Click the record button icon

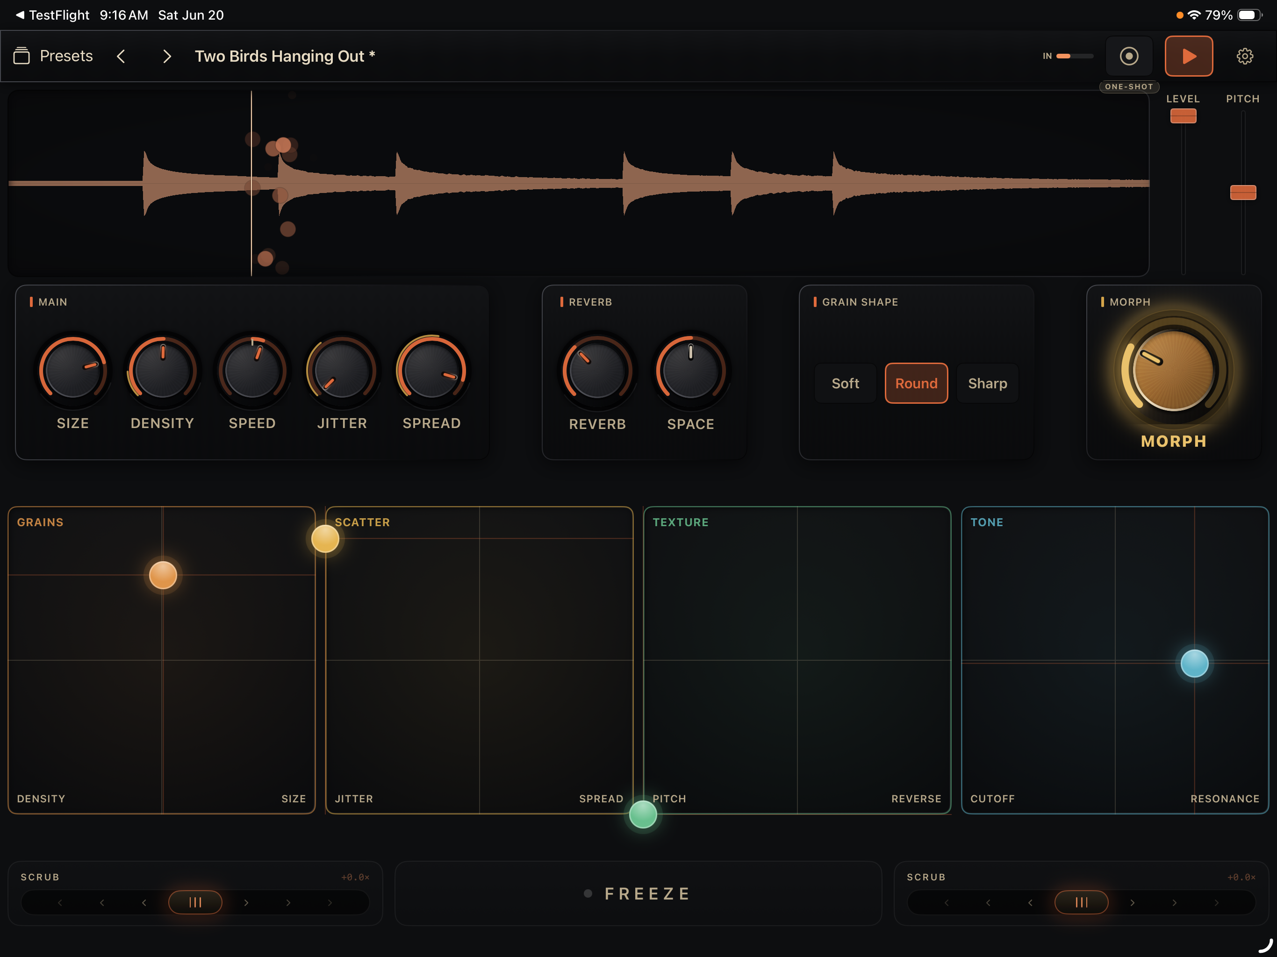1129,56
